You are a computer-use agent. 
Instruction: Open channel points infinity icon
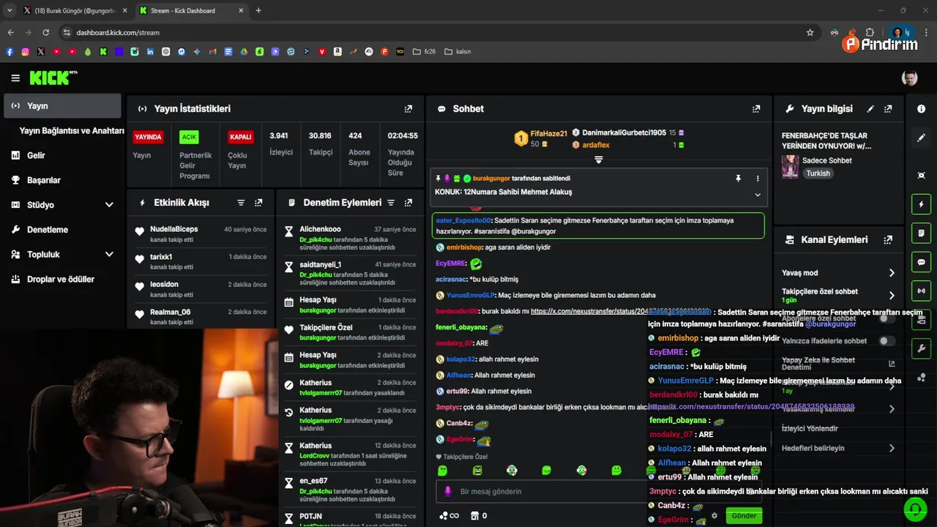(449, 516)
